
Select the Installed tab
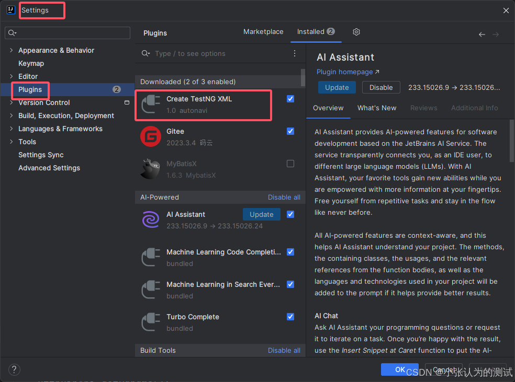[316, 32]
